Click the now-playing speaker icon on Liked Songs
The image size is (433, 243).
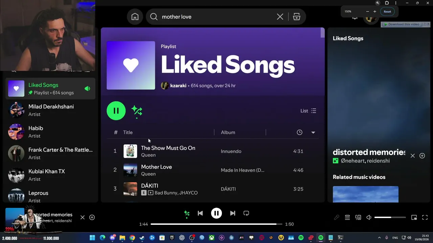coord(87,88)
